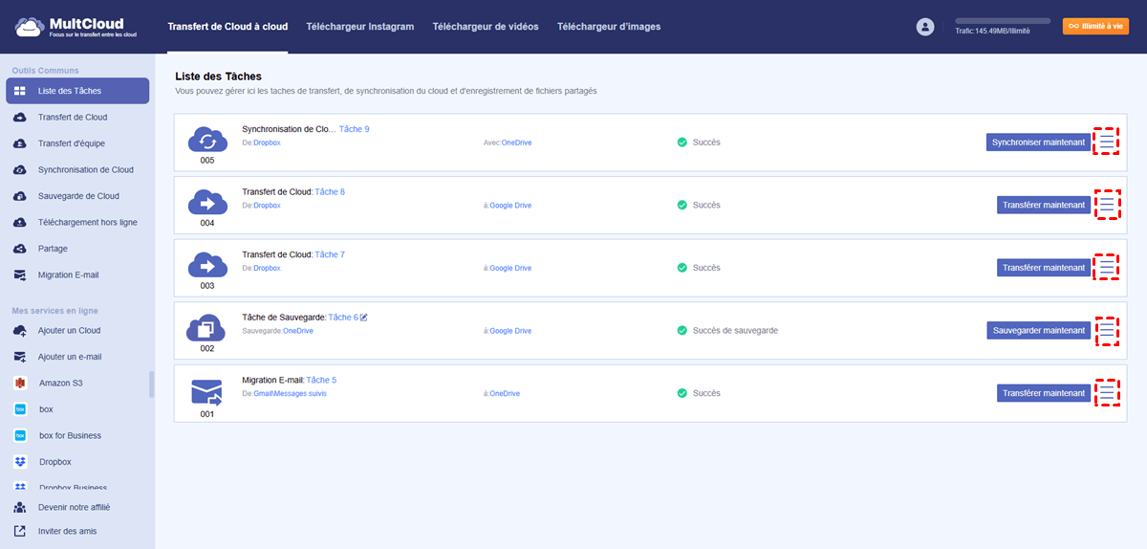This screenshot has height=549, width=1147.
Task: Select Liste des Tâches in sidebar
Action: 77,91
